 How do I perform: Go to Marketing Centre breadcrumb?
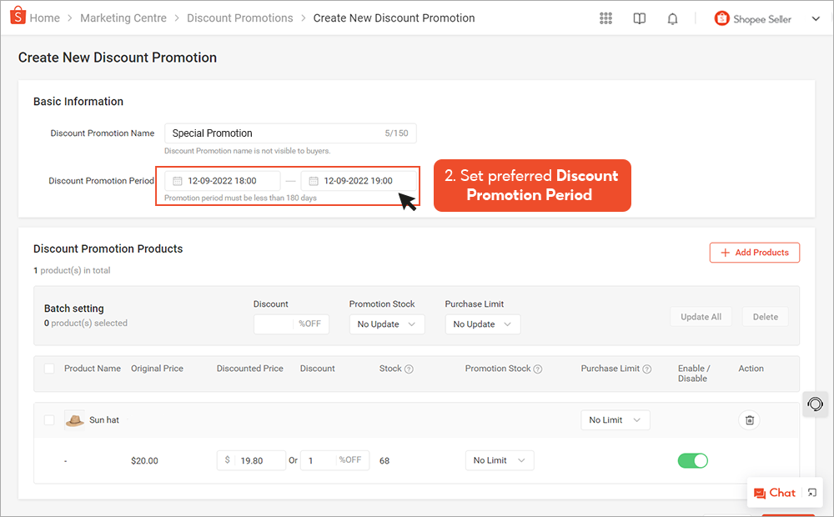click(x=123, y=18)
